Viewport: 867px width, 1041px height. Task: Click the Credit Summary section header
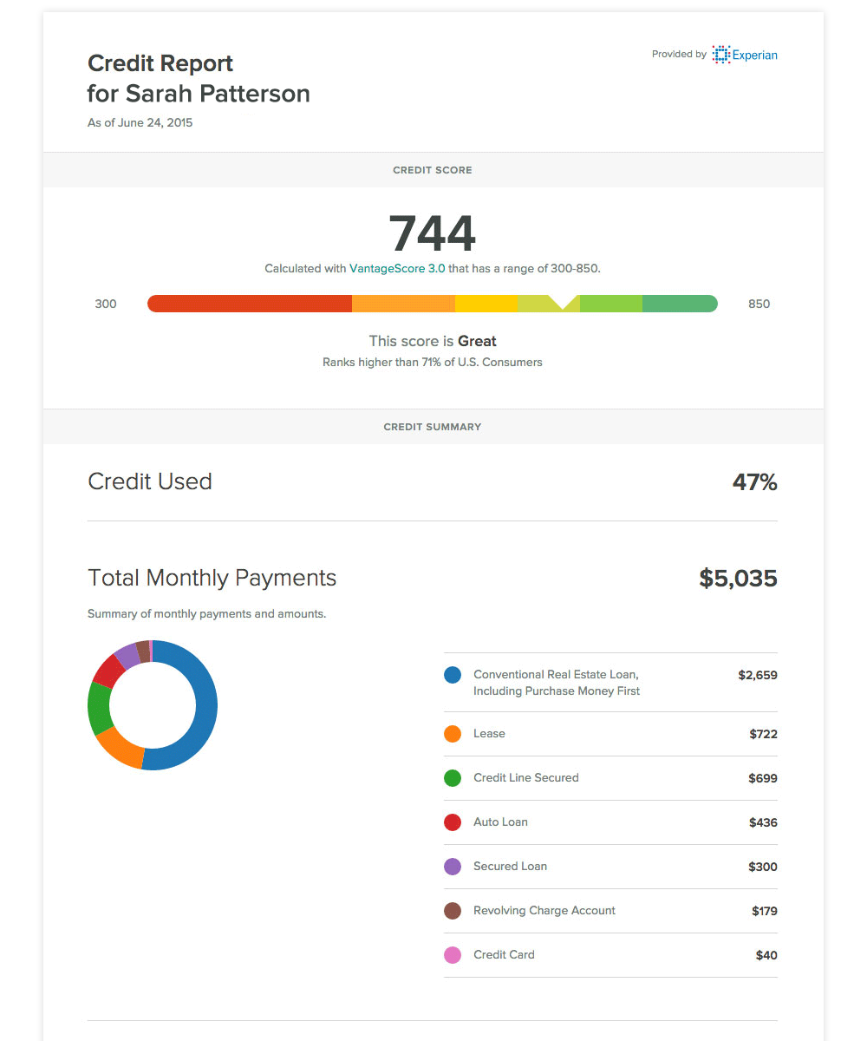tap(433, 427)
